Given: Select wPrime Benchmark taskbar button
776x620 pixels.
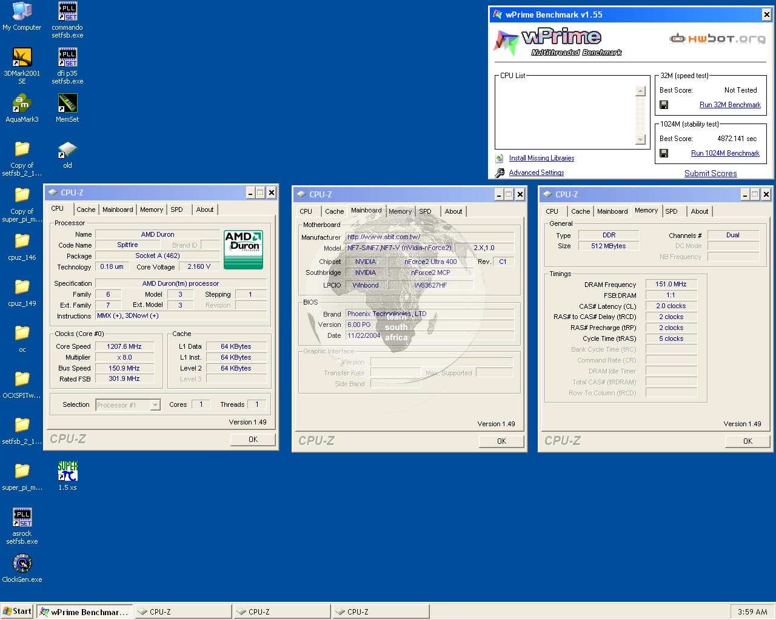Looking at the screenshot, I should click(x=84, y=612).
